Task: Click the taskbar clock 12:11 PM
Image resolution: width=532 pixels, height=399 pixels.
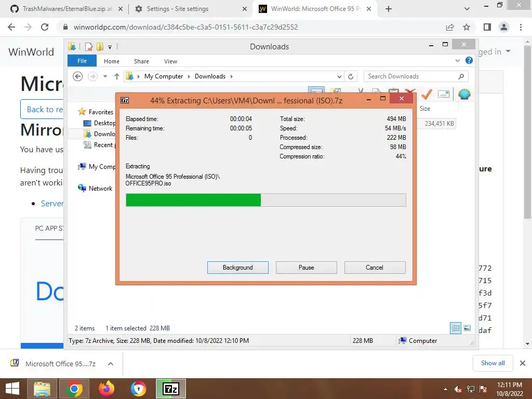Action: pyautogui.click(x=509, y=385)
